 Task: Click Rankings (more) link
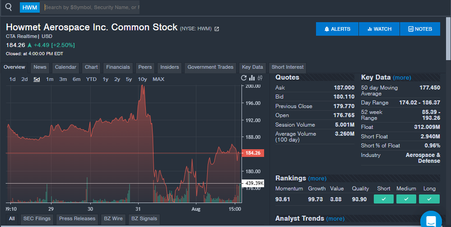click(317, 179)
